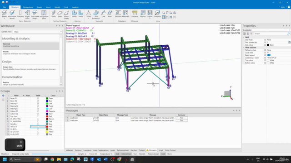Open the Export dropdown

pos(150,19)
